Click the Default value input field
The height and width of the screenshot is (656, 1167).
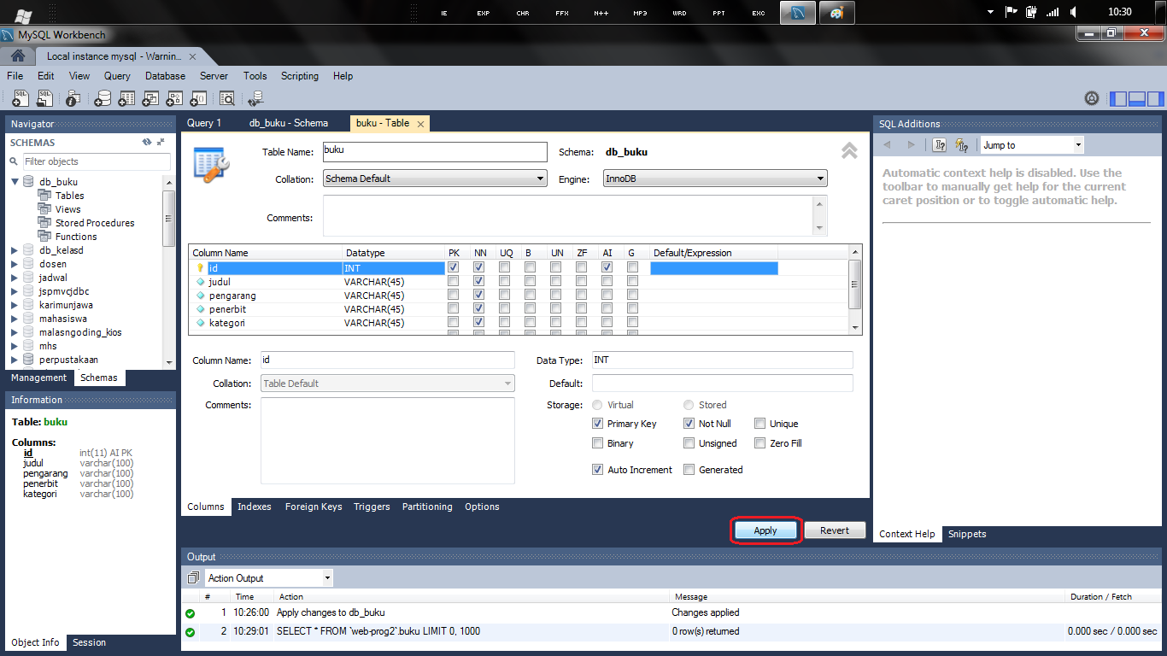pyautogui.click(x=723, y=384)
